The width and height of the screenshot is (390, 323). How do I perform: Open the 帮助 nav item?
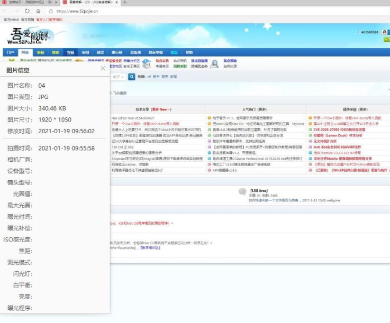[189, 52]
